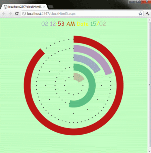The height and width of the screenshot is (153, 151).
Task: Click the red seconds ring arc
Action: tap(120, 85)
